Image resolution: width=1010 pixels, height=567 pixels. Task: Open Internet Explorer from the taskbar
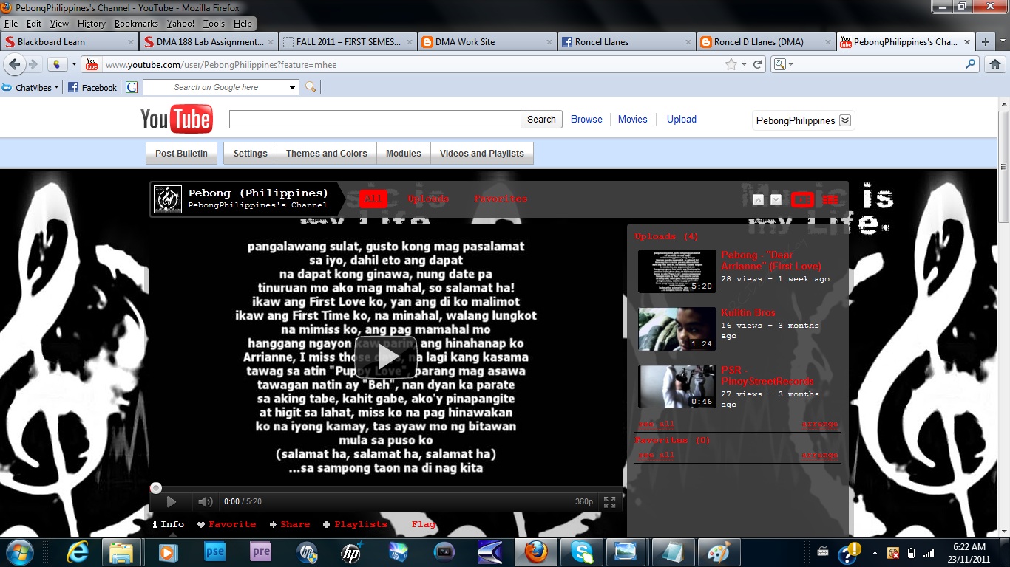click(x=77, y=551)
